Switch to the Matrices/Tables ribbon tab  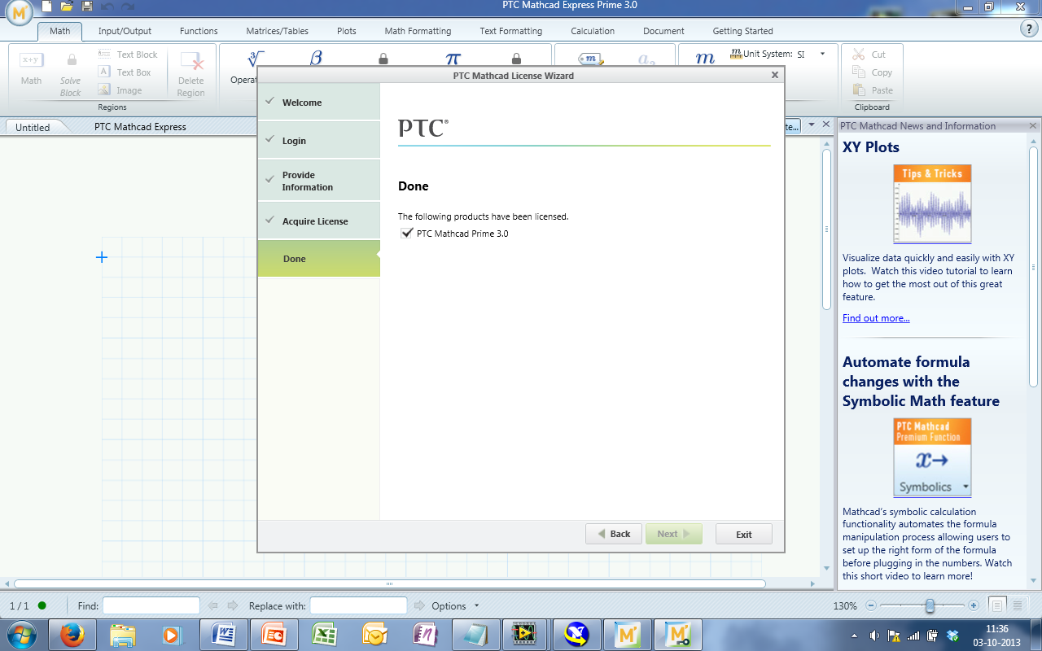277,31
